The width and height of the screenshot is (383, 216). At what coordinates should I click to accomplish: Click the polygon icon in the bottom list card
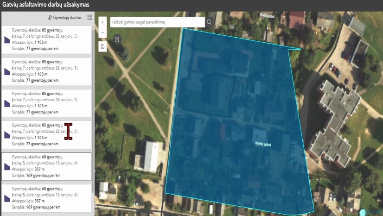click(7, 198)
